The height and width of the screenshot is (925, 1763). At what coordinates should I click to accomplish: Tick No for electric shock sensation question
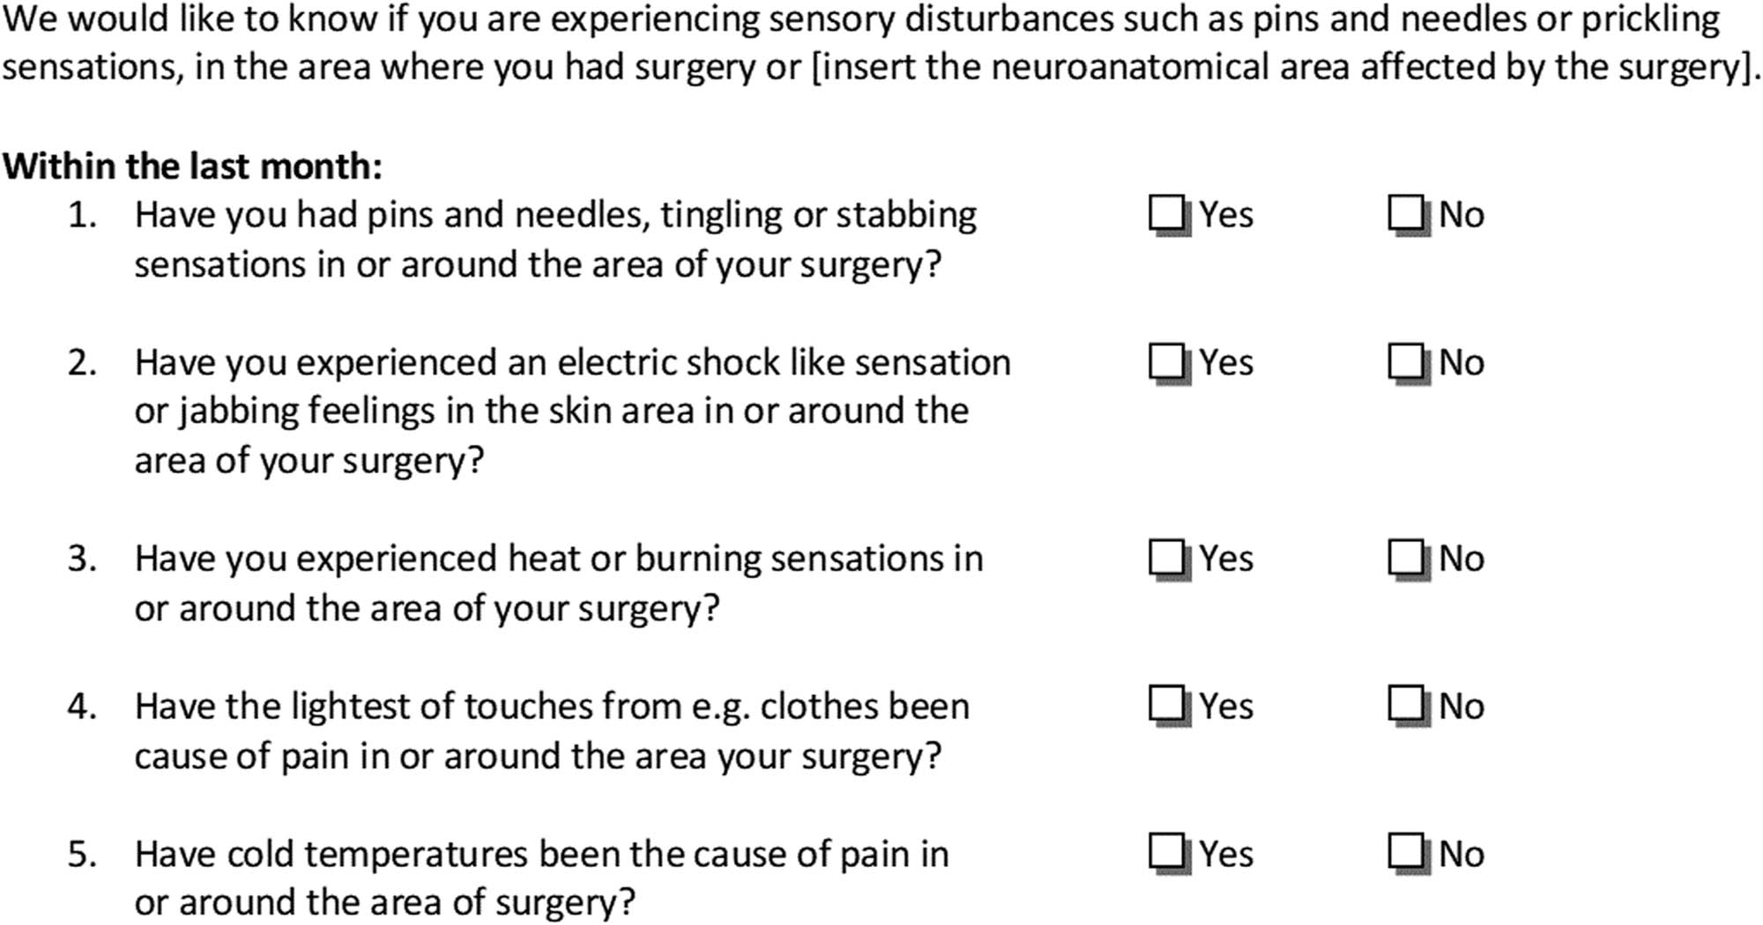1405,361
